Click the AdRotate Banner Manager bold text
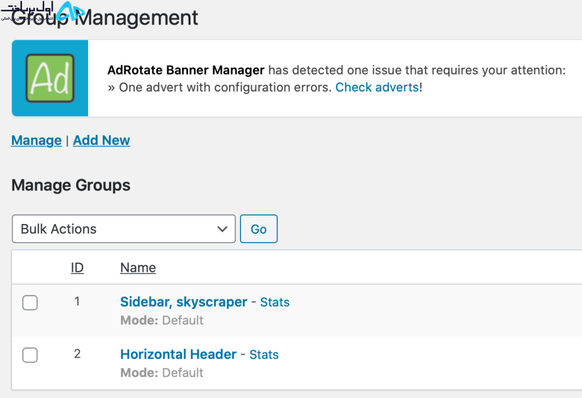Screen dimensions: 582x398 (x=186, y=70)
